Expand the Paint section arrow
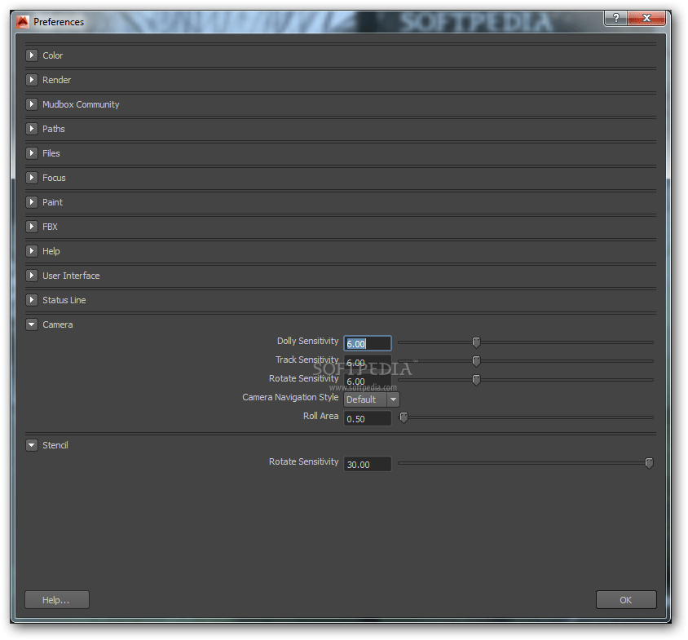The width and height of the screenshot is (688, 640). pyautogui.click(x=32, y=202)
